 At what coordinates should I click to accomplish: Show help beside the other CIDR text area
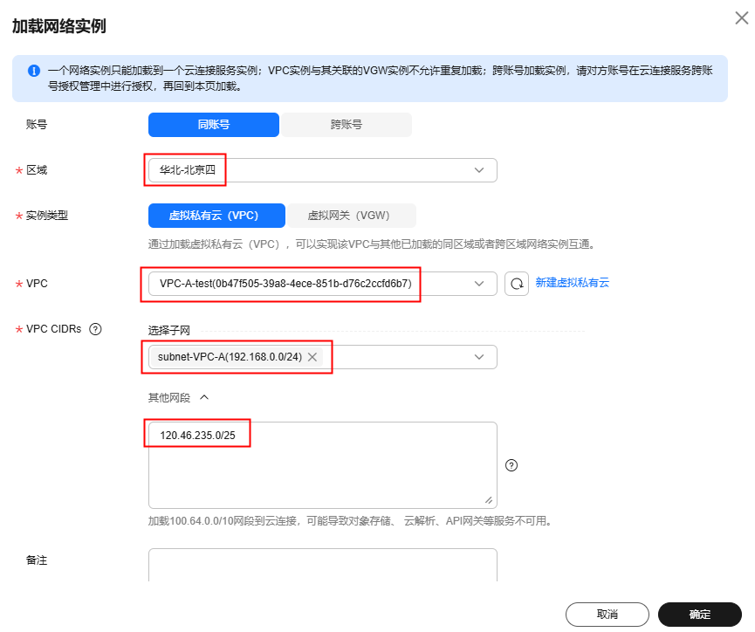click(511, 465)
